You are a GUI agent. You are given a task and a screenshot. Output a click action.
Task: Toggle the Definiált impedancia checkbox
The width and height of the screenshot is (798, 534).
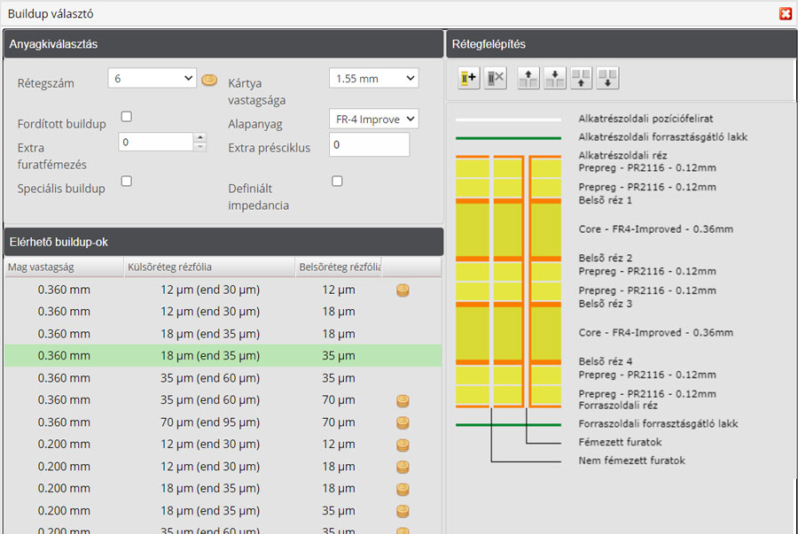[x=337, y=182]
